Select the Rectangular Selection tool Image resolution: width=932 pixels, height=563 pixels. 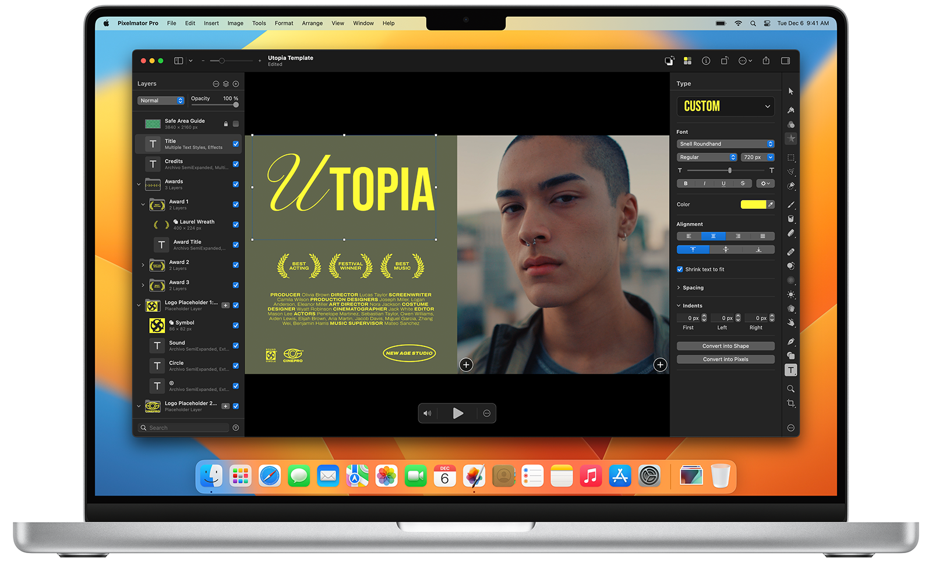point(790,158)
